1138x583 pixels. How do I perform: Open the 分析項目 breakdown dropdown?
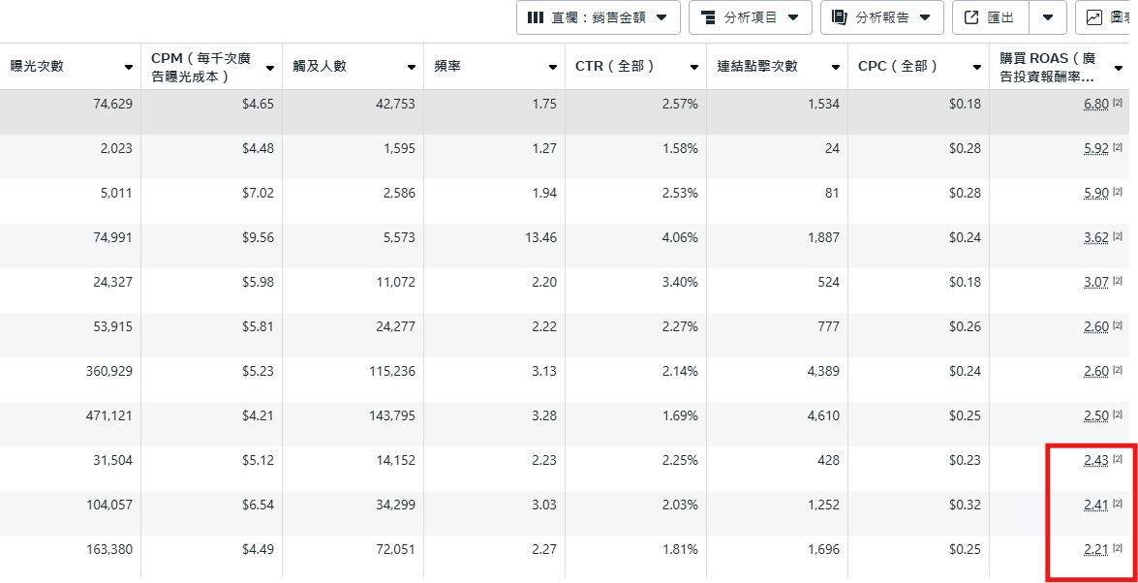pos(750,17)
